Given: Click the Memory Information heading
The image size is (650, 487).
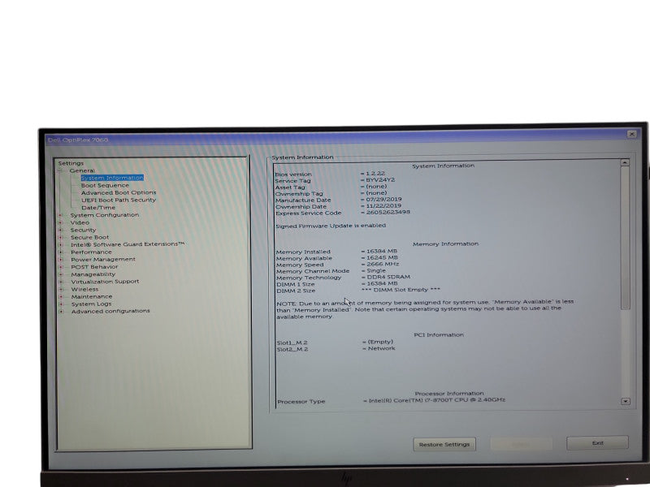Looking at the screenshot, I should pyautogui.click(x=445, y=244).
